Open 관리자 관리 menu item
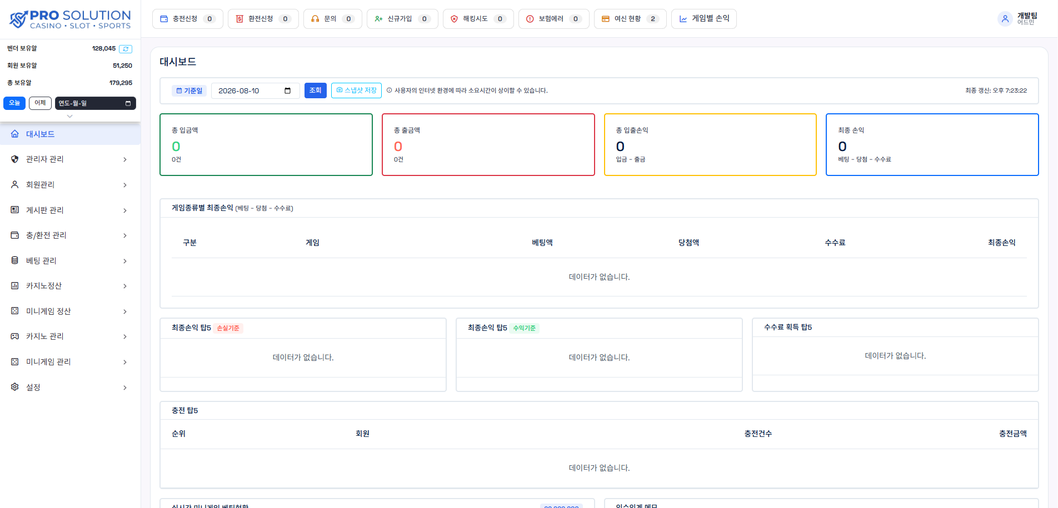 (70, 159)
